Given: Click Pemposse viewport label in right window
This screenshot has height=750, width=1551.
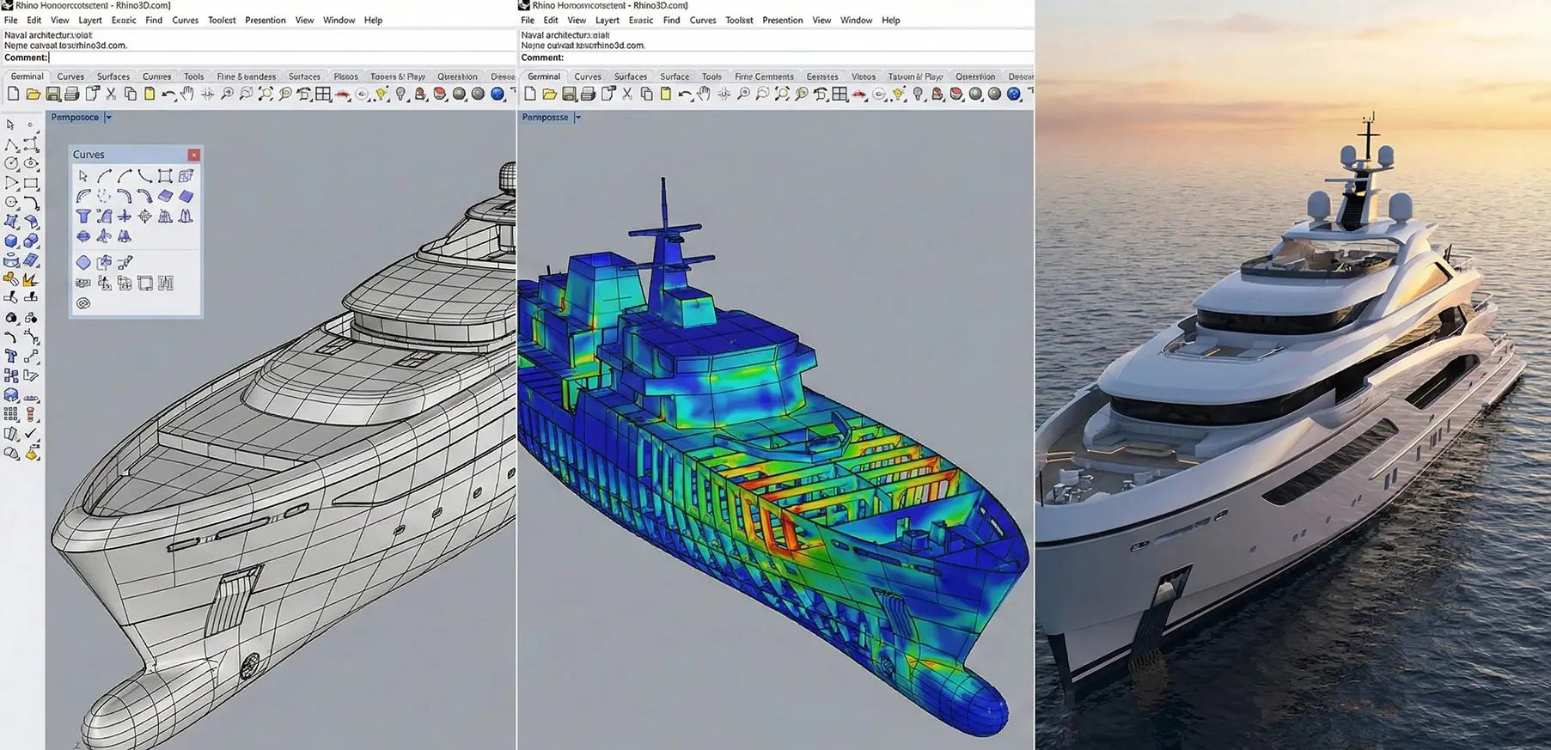Looking at the screenshot, I should click(x=545, y=117).
